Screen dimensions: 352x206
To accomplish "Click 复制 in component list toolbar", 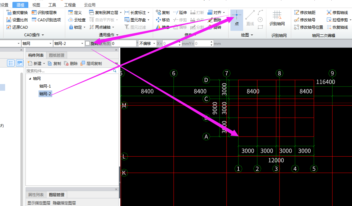I will [x=54, y=64].
